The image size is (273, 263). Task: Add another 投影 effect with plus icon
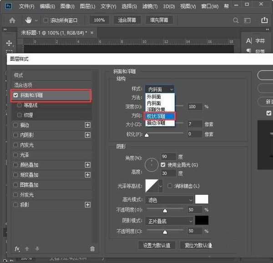tap(88, 205)
